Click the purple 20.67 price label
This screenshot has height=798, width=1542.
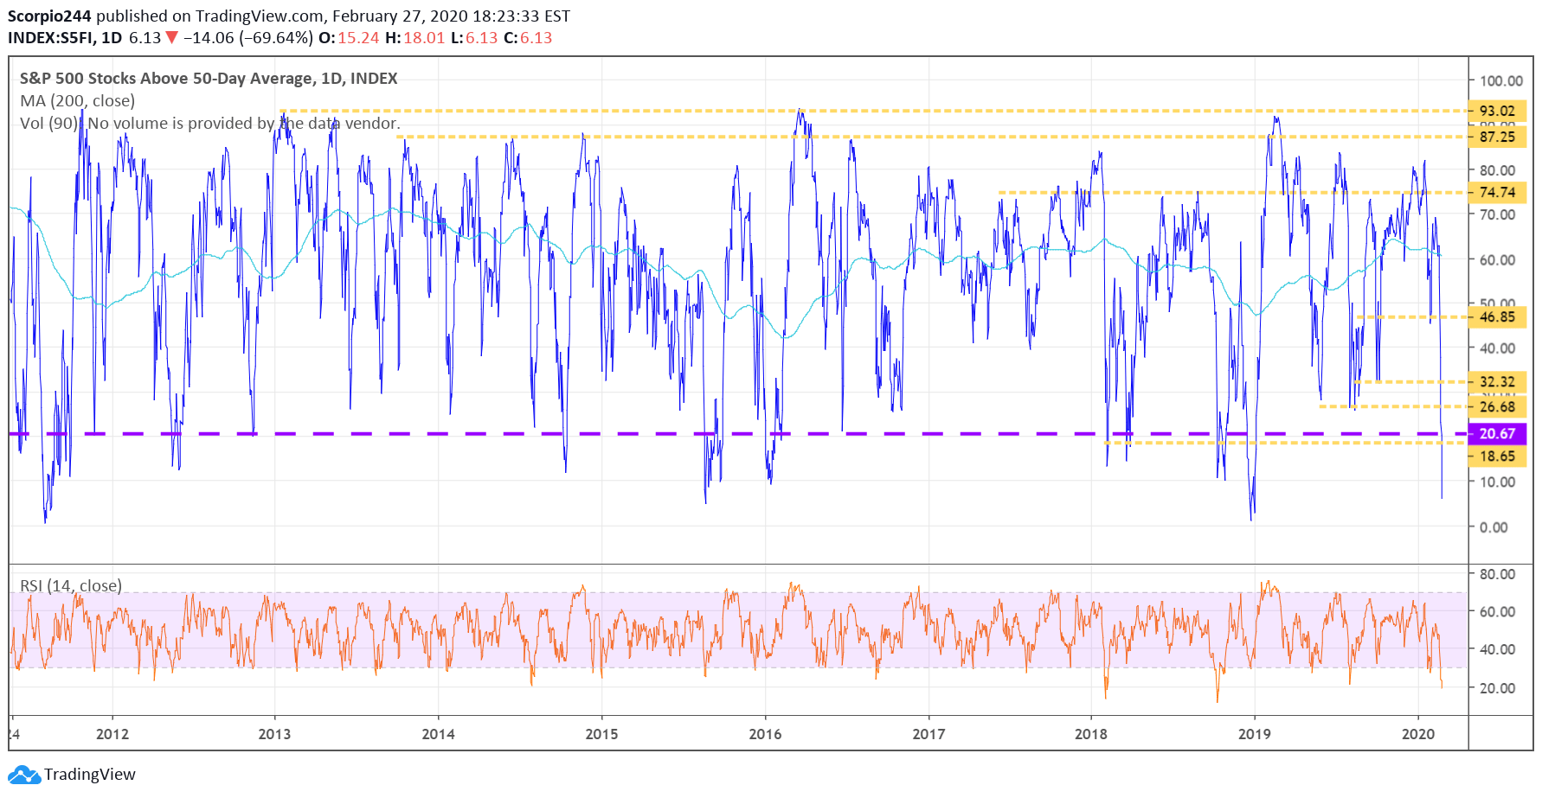(x=1498, y=434)
